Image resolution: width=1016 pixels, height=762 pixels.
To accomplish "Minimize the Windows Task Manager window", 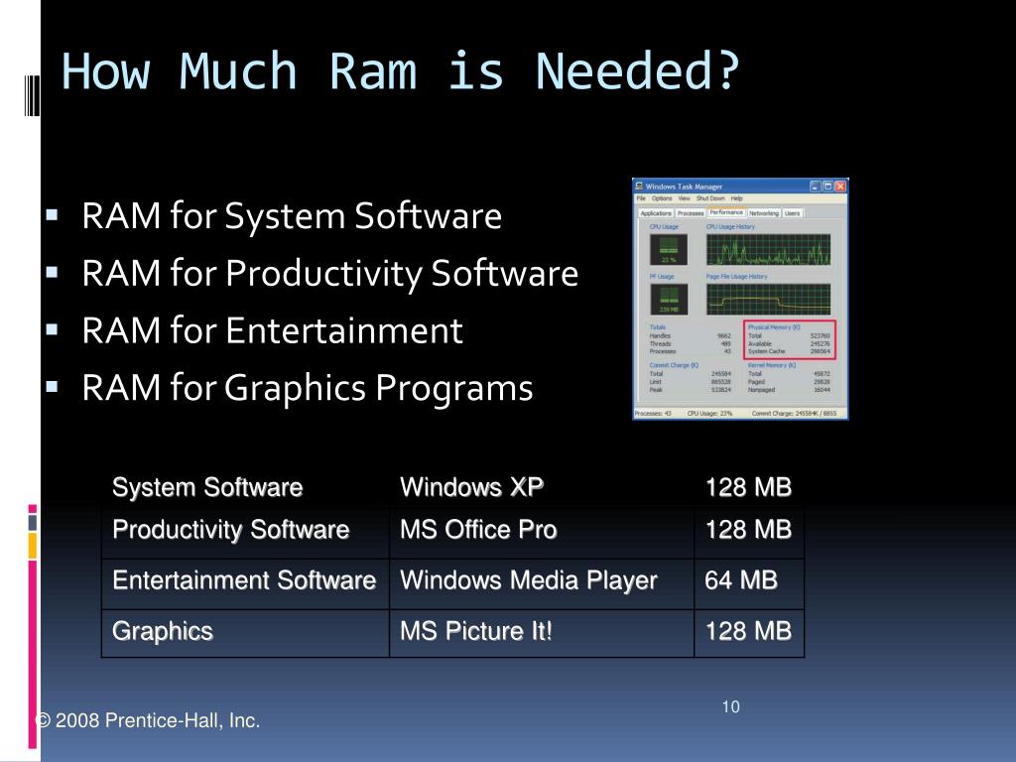I will tap(816, 186).
